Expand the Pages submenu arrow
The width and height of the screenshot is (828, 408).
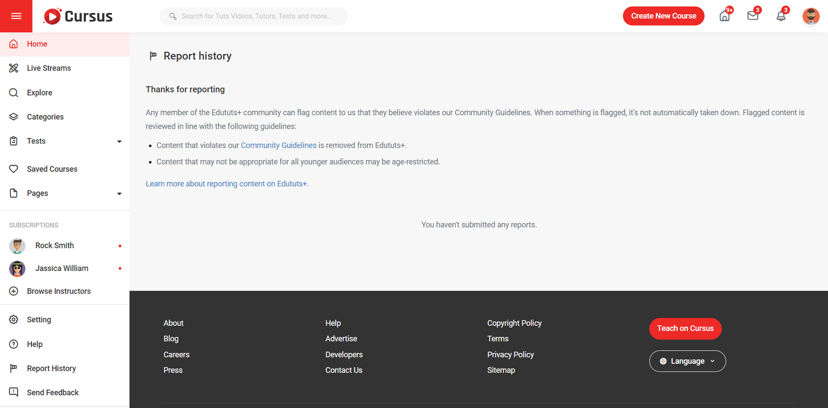(119, 194)
